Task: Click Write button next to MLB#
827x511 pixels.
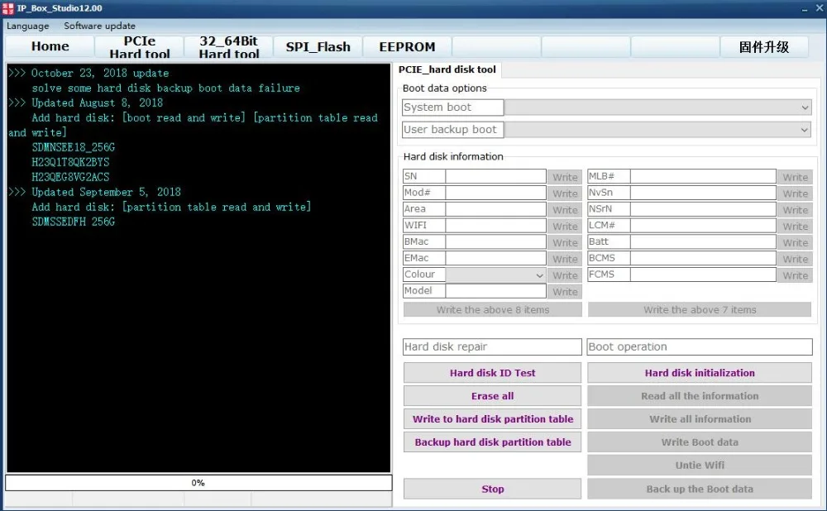Action: click(x=795, y=177)
